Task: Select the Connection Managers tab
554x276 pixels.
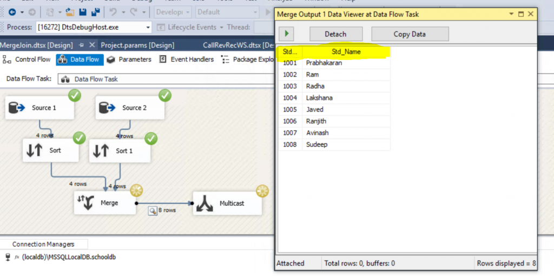Action: click(43, 244)
